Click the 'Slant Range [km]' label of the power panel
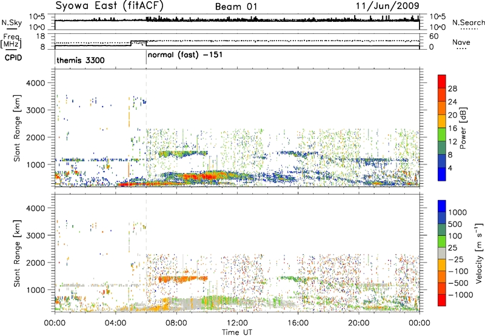Screen dimensions: 485x336 coord(17,128)
